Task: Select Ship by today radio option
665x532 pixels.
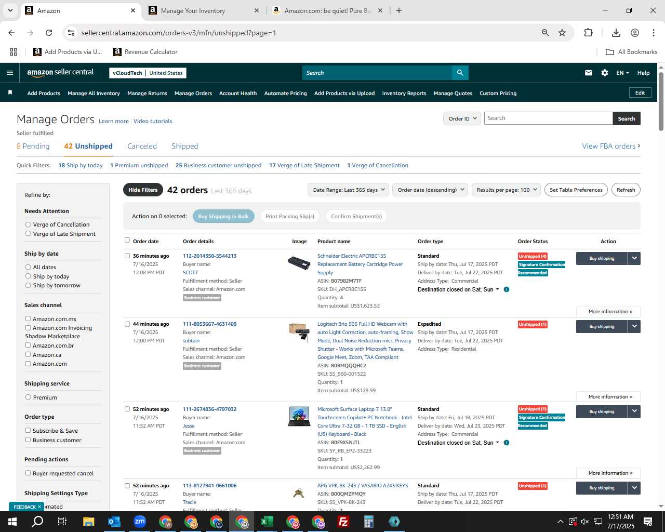Action: point(28,276)
